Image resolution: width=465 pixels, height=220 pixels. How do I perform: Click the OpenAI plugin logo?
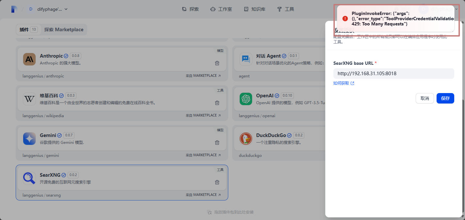point(246,99)
